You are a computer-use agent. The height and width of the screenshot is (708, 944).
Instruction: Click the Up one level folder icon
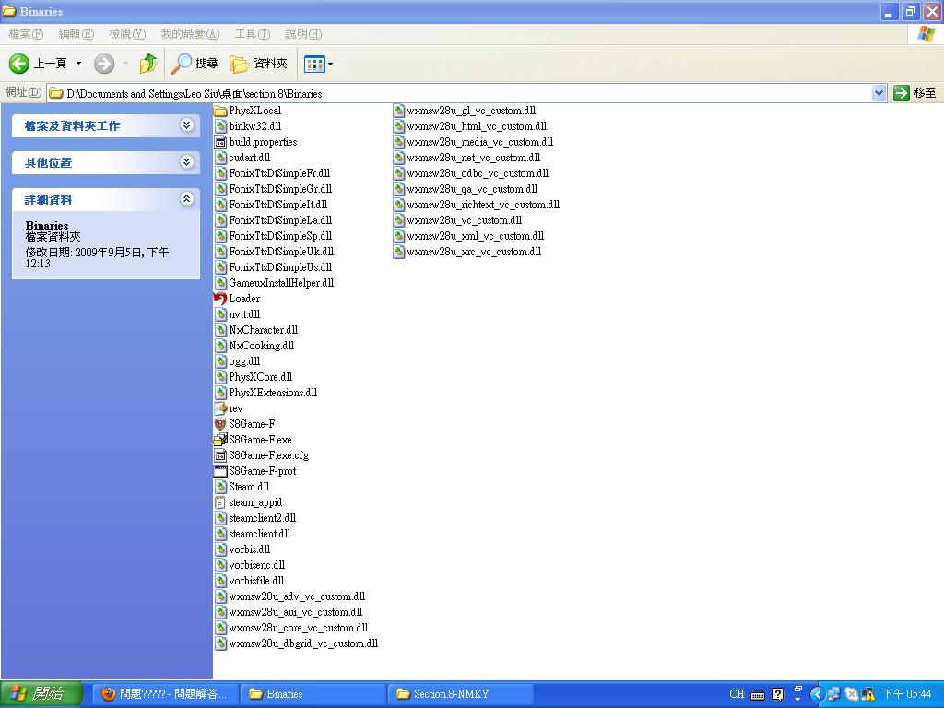point(147,64)
